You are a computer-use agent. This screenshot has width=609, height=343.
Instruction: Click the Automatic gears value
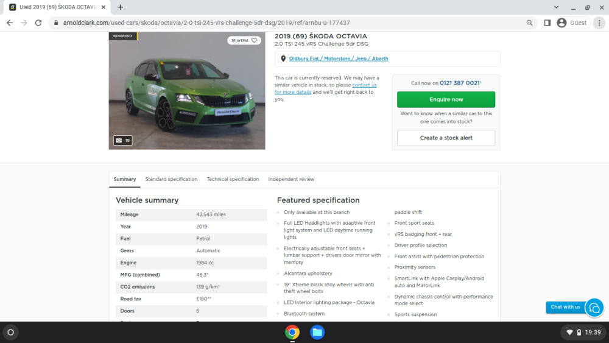[208, 250]
